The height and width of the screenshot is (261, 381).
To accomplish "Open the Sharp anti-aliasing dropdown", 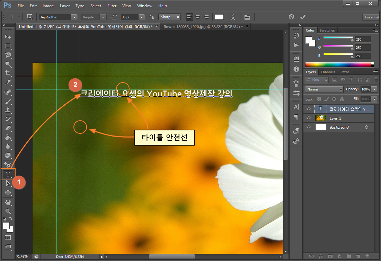I will pos(170,17).
